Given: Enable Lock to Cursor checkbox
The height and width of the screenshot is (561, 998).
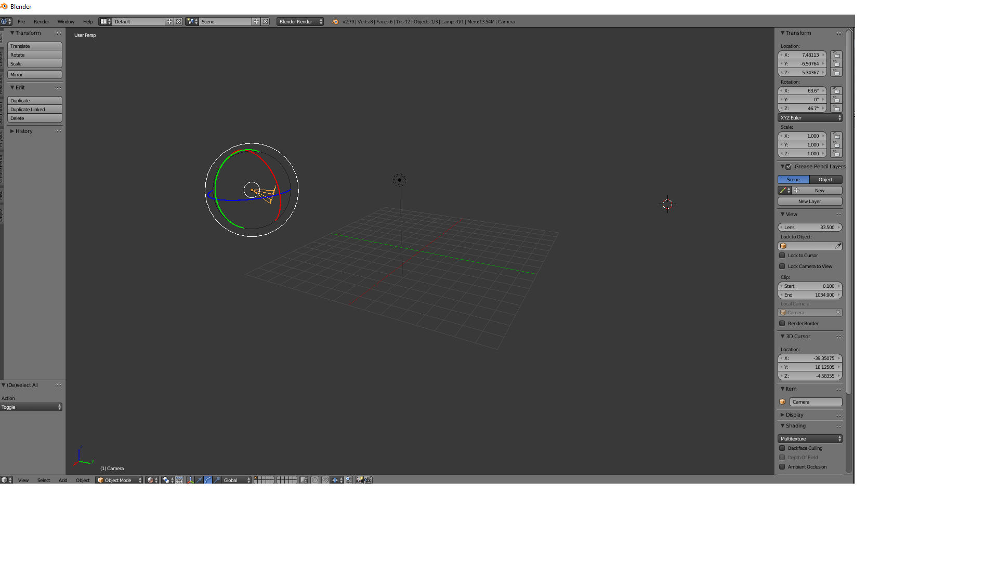Looking at the screenshot, I should 782,256.
